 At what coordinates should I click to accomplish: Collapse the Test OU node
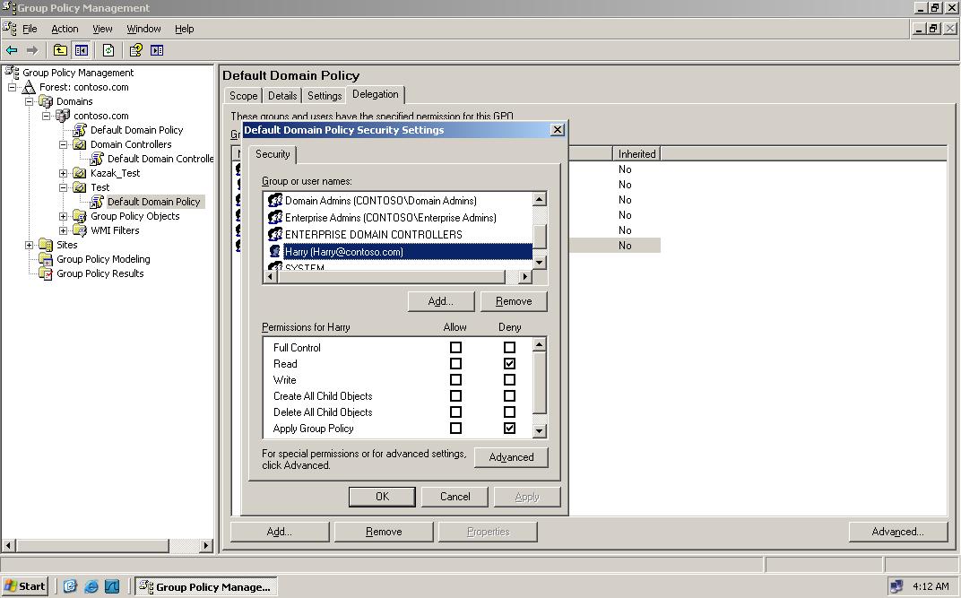coord(63,186)
